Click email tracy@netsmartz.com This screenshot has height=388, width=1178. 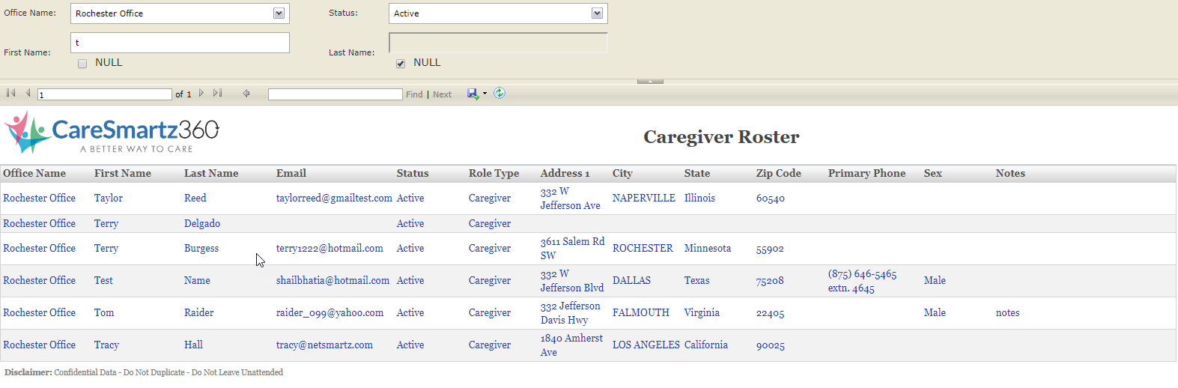click(x=324, y=345)
